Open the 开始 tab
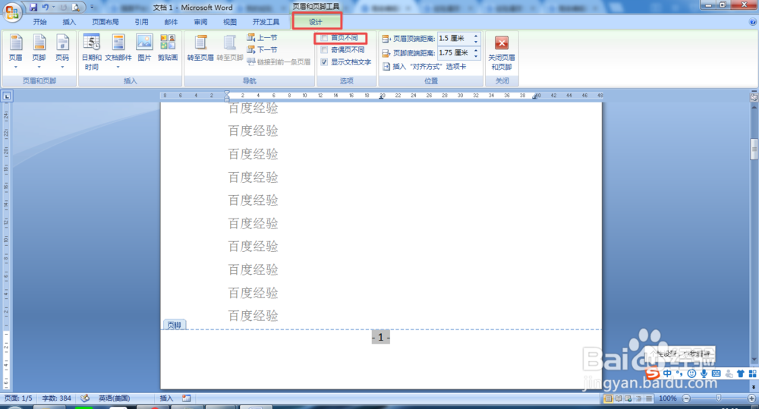This screenshot has width=759, height=409. pos(39,22)
